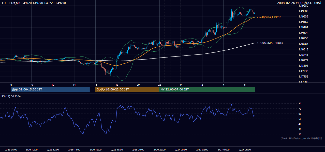The width and height of the screenshot is (325, 152).
Task: Click the 2/26 22:00 date label
Action: pyautogui.click(x=160, y=150)
